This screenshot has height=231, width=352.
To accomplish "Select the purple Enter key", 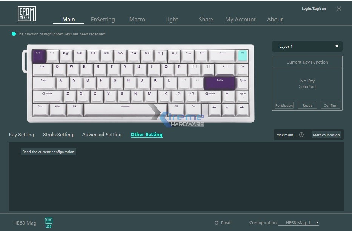I will (x=220, y=83).
